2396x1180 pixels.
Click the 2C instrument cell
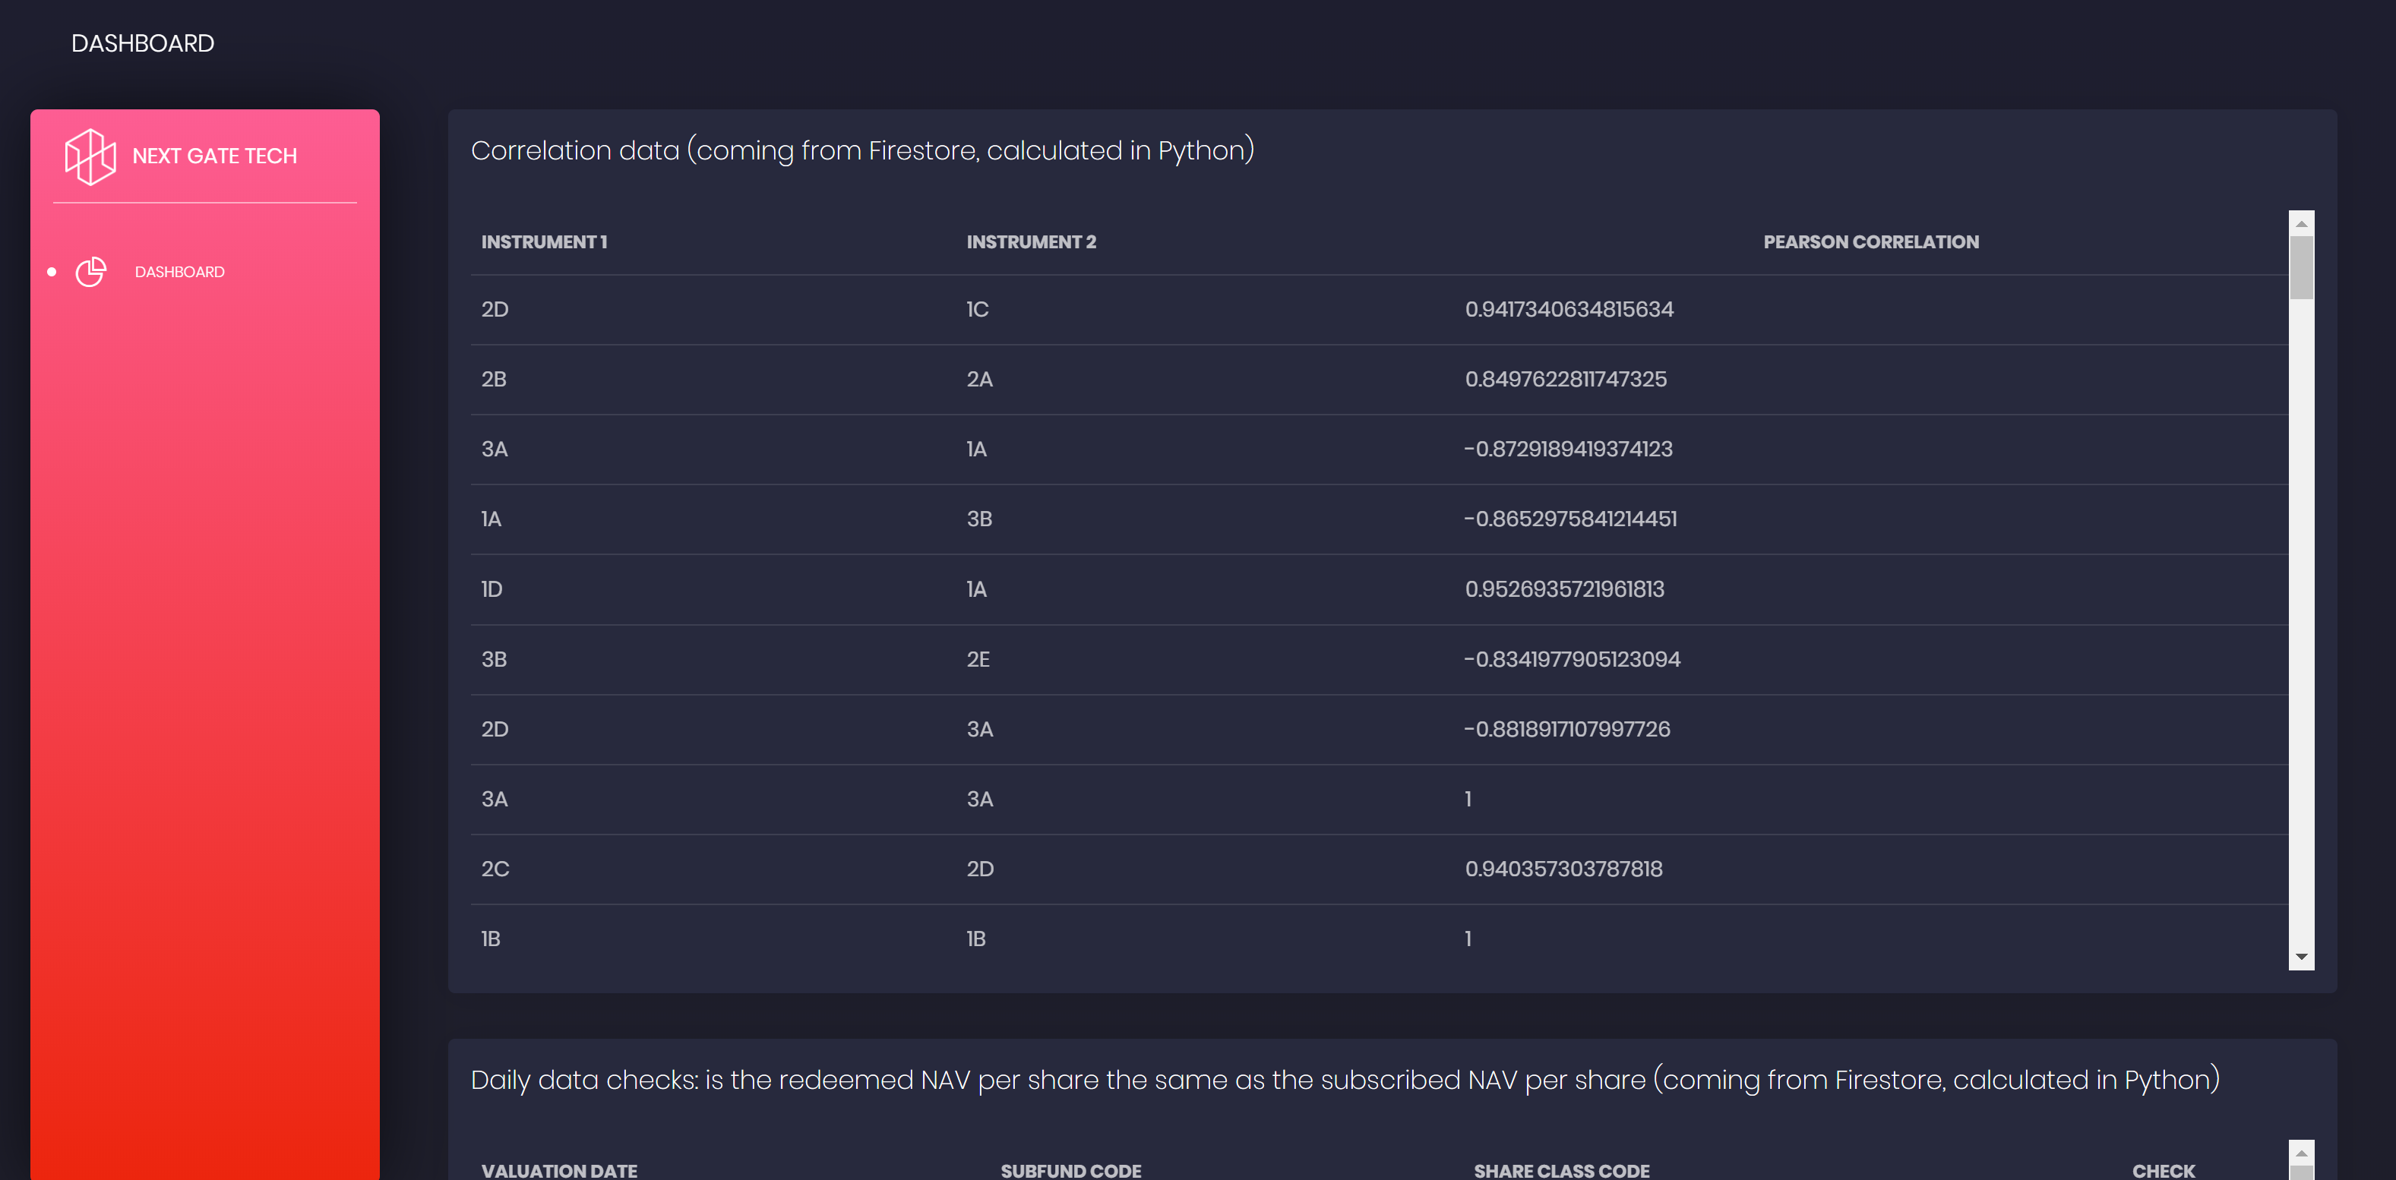[x=495, y=869]
